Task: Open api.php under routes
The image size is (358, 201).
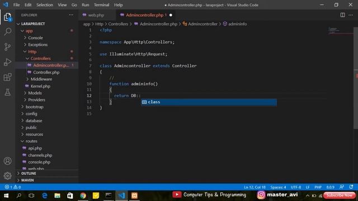Action: point(47,148)
